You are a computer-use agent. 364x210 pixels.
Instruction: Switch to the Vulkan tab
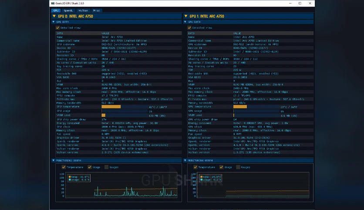tap(83, 10)
